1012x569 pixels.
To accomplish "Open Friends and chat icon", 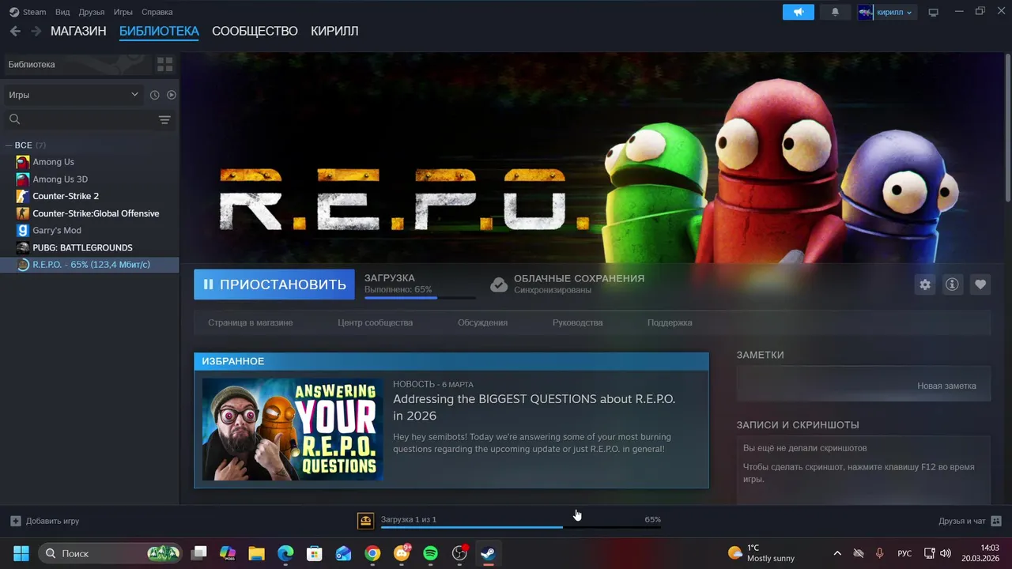I will (996, 521).
